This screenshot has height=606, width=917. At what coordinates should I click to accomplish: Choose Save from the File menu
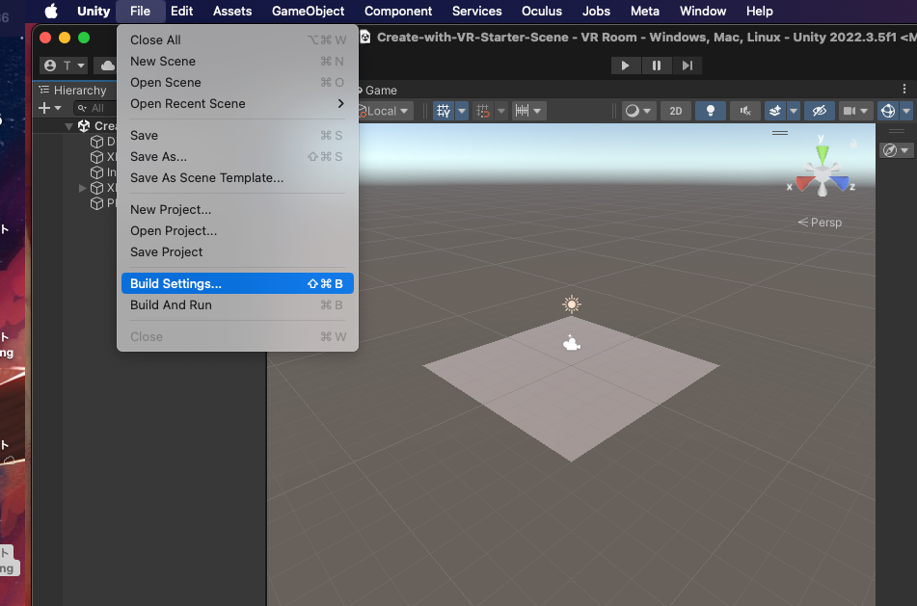[x=237, y=136]
